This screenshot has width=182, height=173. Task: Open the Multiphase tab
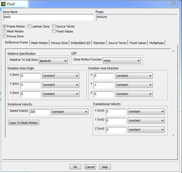click(x=156, y=43)
